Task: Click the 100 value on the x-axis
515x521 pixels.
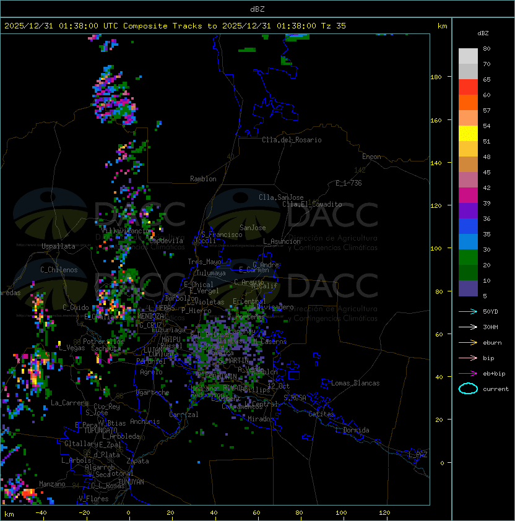Action: coord(341,513)
